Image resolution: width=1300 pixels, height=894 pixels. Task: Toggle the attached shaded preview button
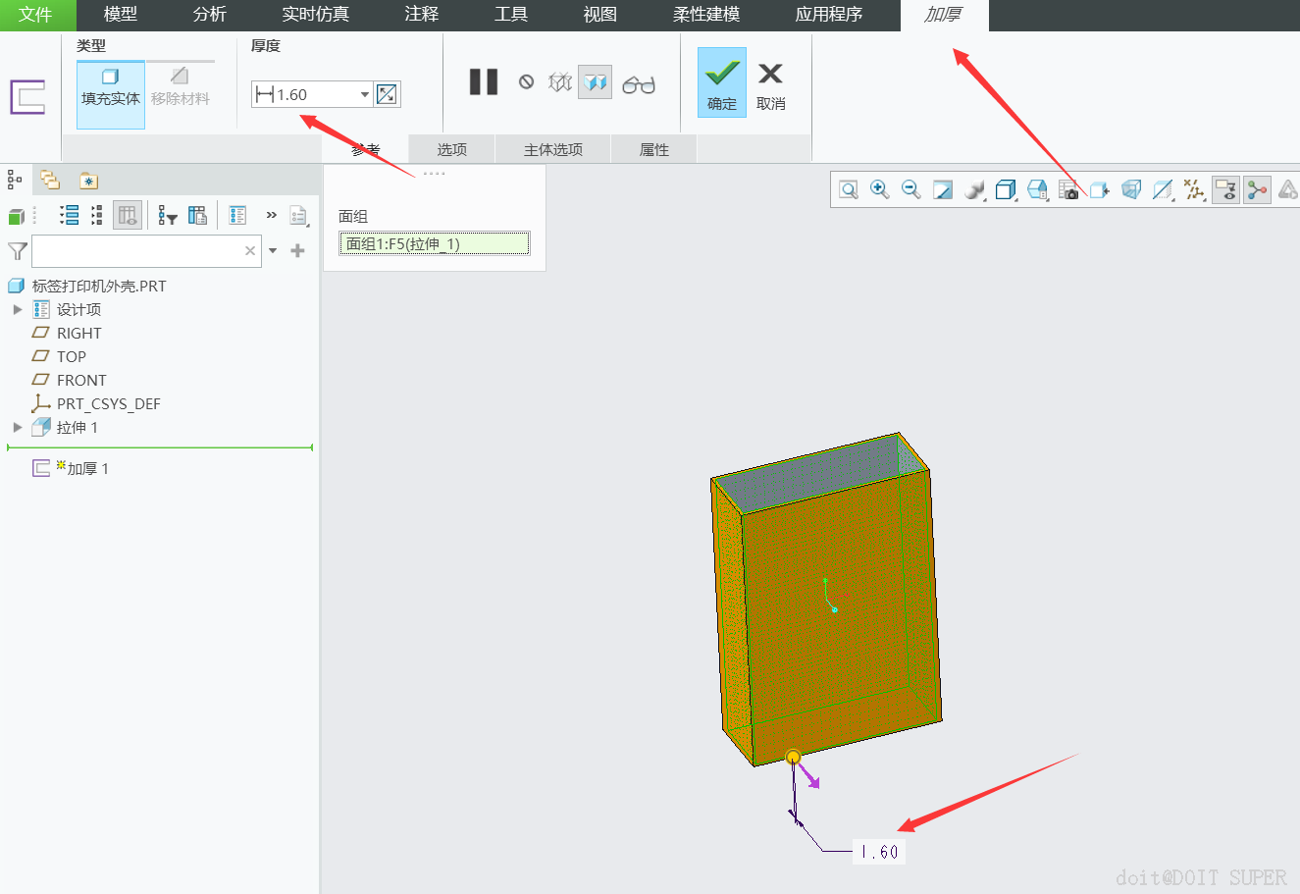(596, 82)
